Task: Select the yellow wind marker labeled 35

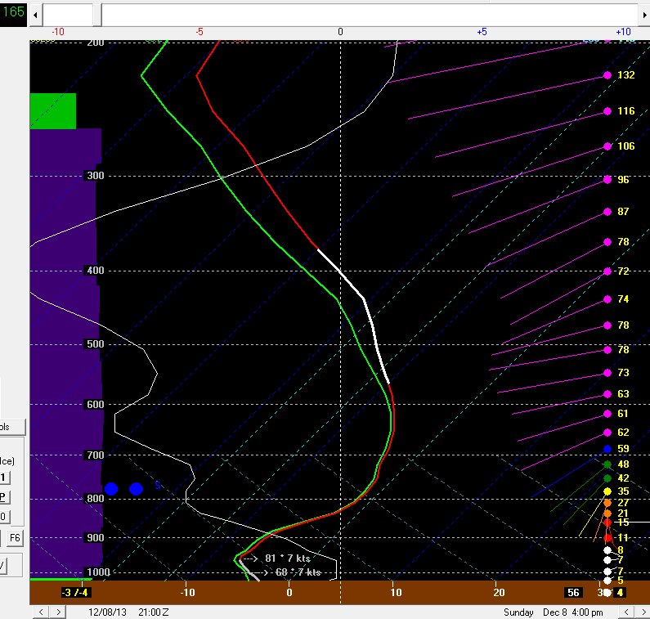Action: 607,491
